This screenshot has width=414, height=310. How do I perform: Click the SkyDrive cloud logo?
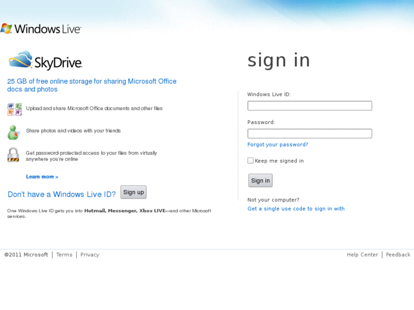pos(45,60)
